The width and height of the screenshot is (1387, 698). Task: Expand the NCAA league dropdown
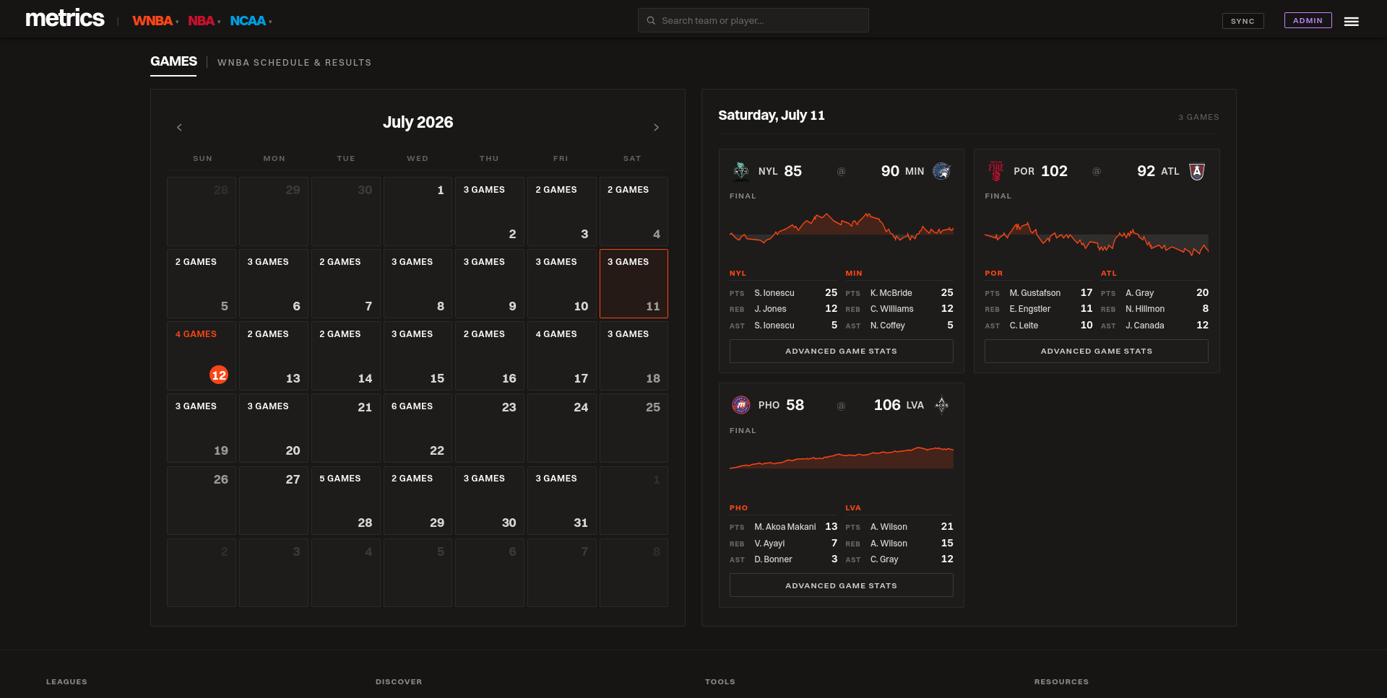coord(251,21)
